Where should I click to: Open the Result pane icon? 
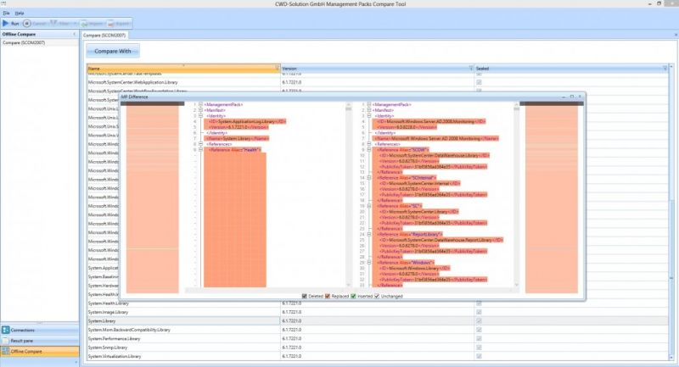[x=6, y=341]
